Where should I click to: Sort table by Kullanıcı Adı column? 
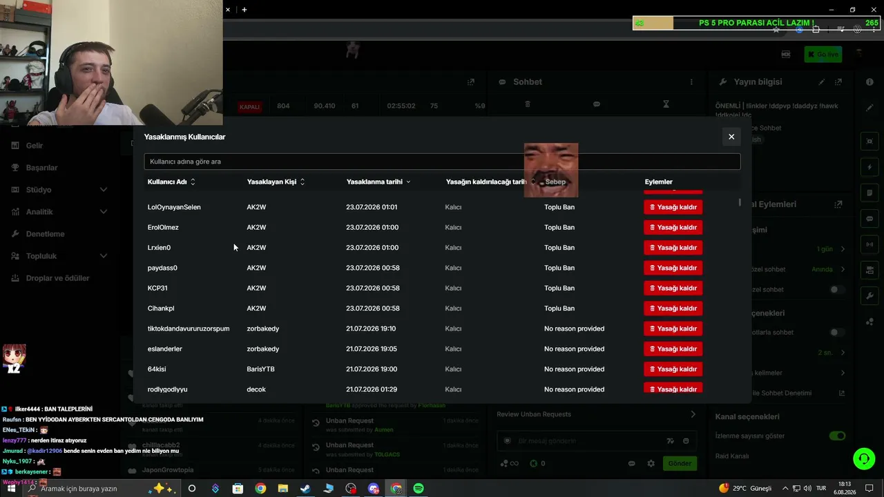[x=171, y=182]
